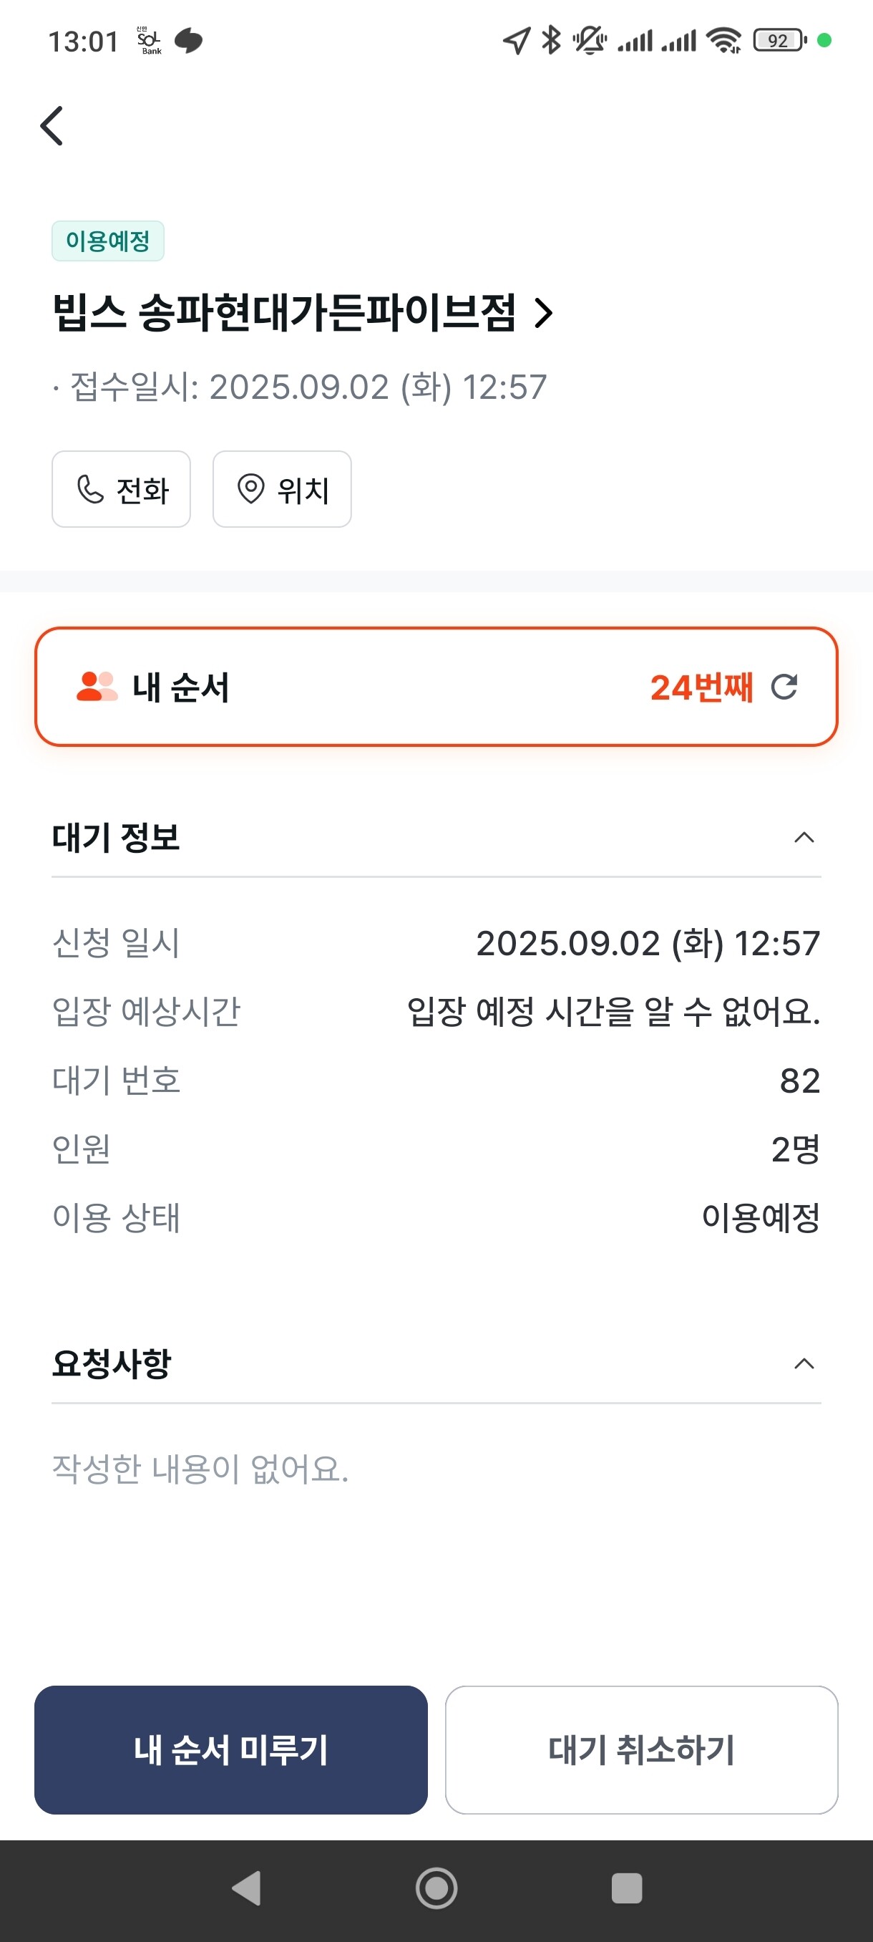The height and width of the screenshot is (1942, 873).
Task: Tap the 빕스 송파현대가든파이브점 store title
Action: [284, 313]
